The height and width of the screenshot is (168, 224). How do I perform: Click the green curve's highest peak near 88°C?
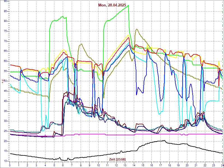(128, 5)
